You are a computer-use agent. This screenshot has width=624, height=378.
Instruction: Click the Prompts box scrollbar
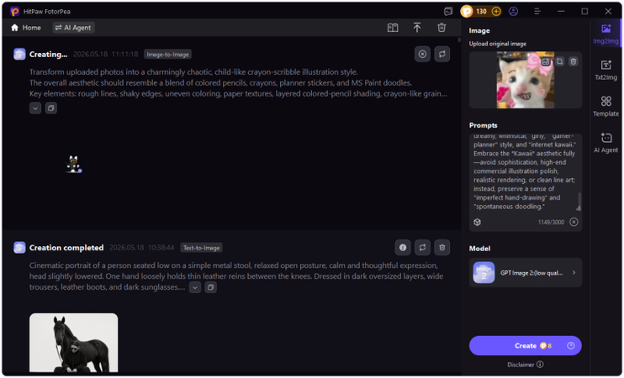pyautogui.click(x=579, y=199)
